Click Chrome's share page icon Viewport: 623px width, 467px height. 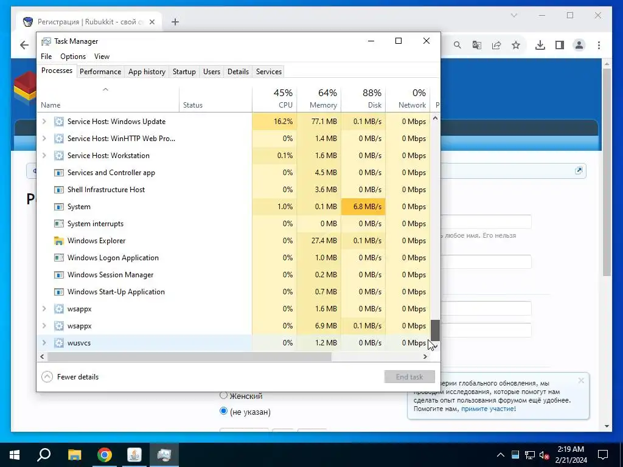point(496,45)
